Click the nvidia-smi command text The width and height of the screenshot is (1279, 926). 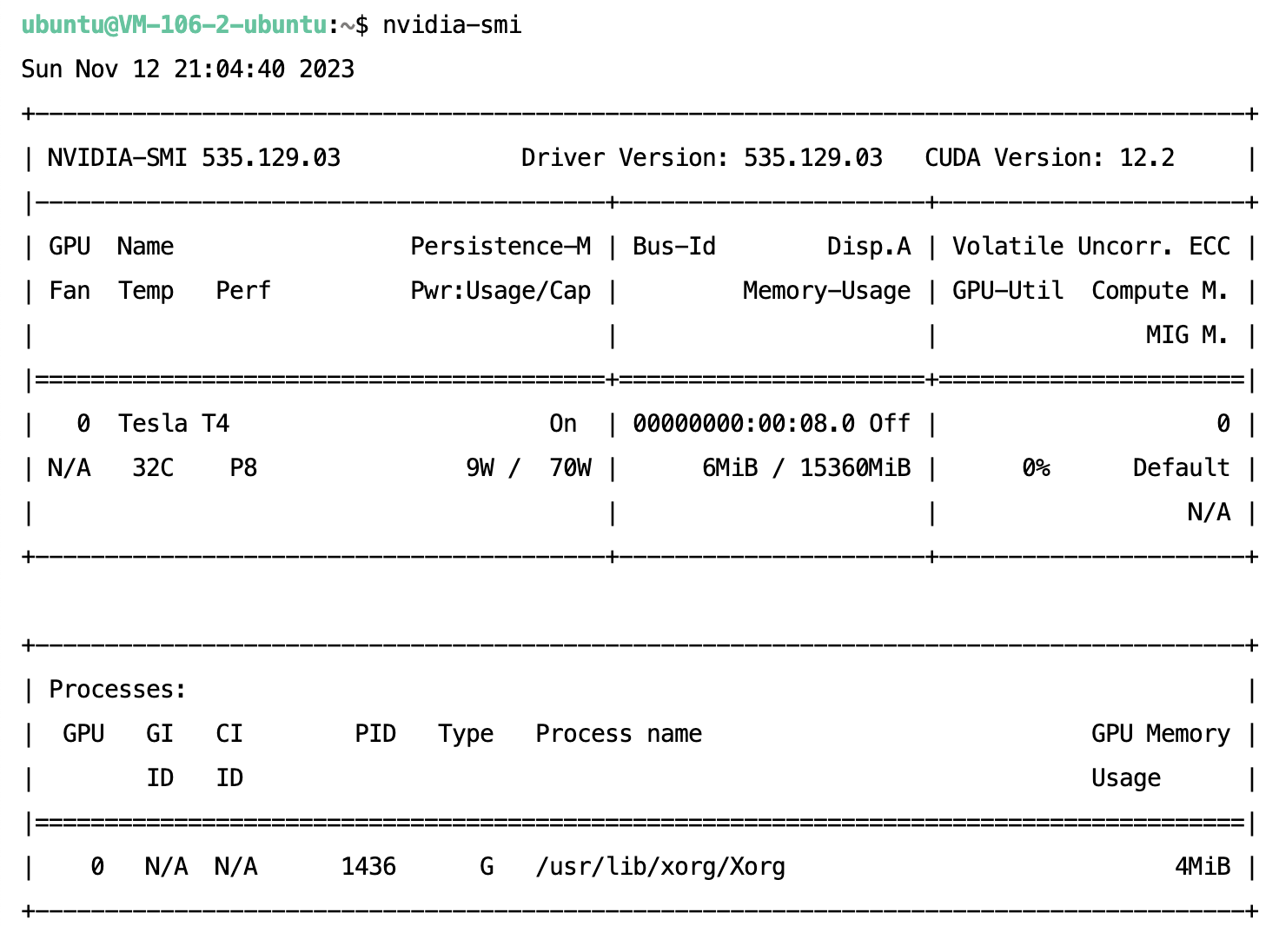pyautogui.click(x=452, y=24)
